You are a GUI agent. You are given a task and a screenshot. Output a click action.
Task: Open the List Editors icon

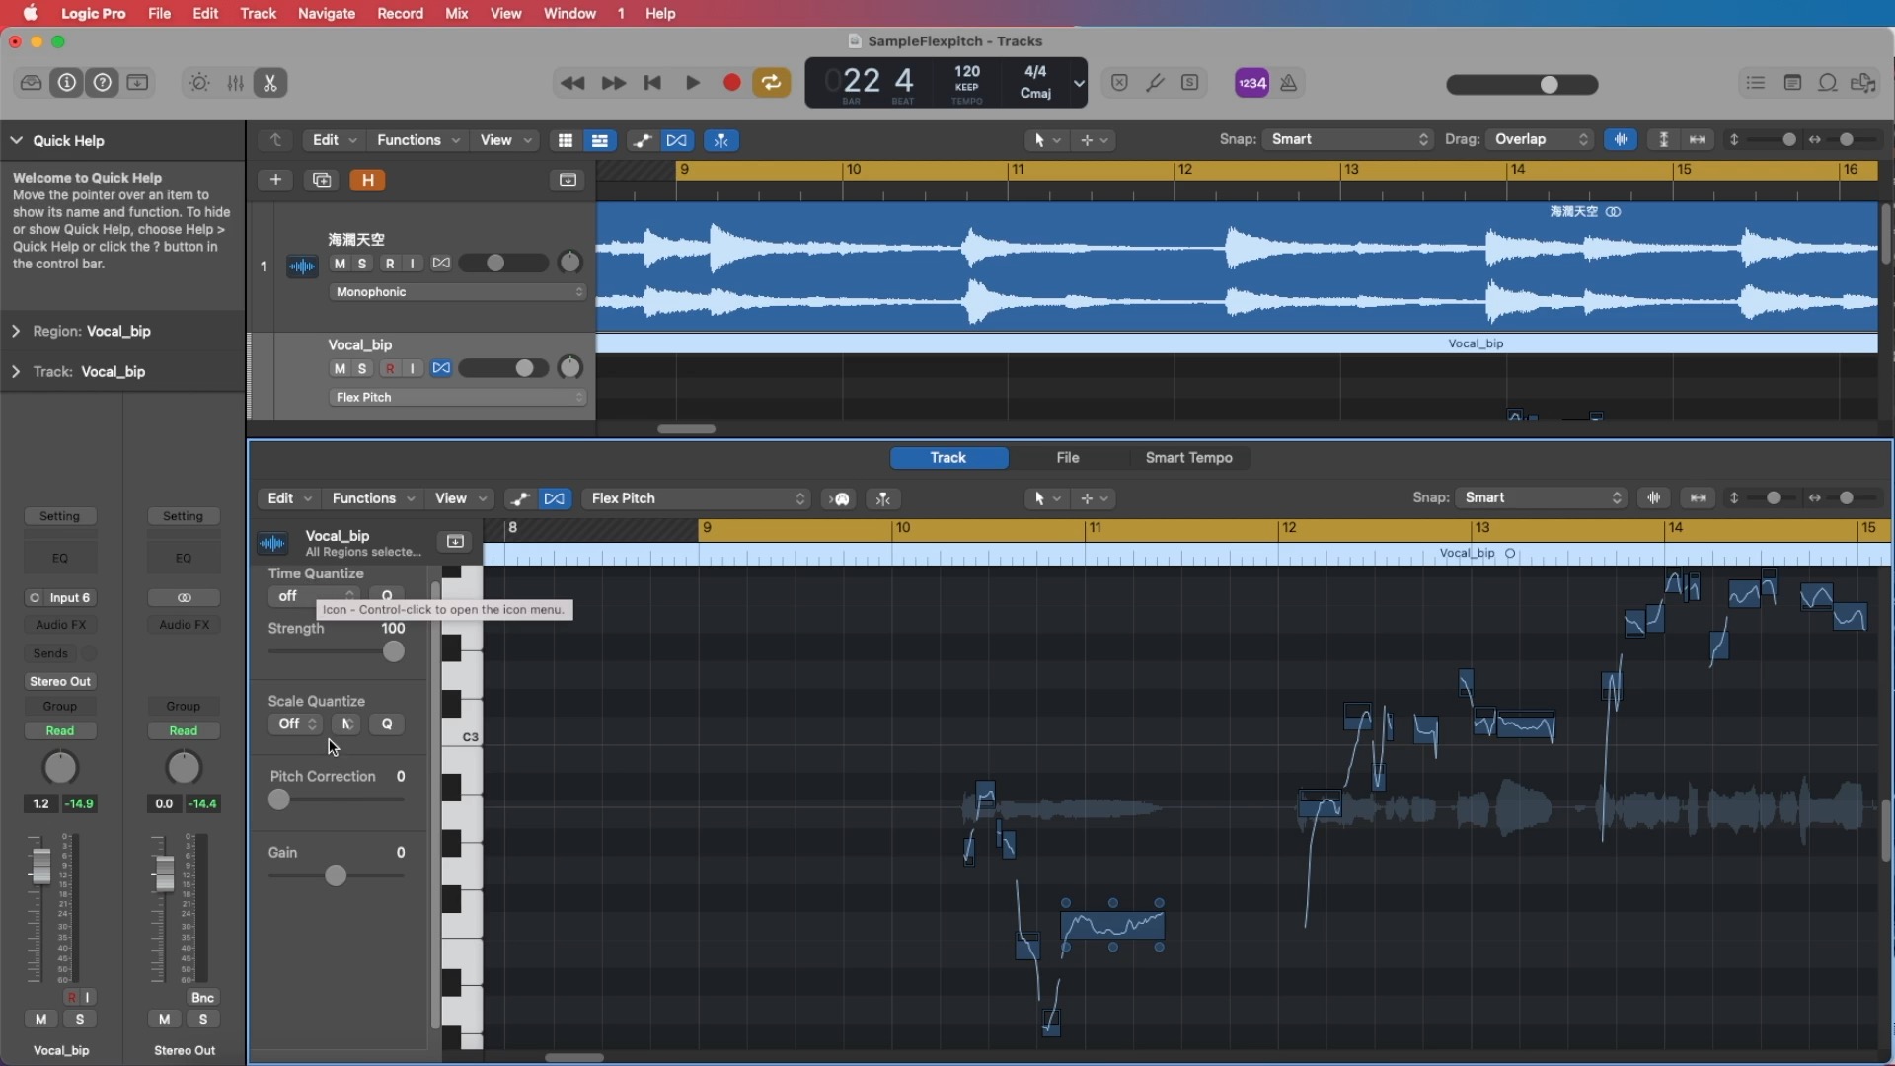coord(1755,83)
